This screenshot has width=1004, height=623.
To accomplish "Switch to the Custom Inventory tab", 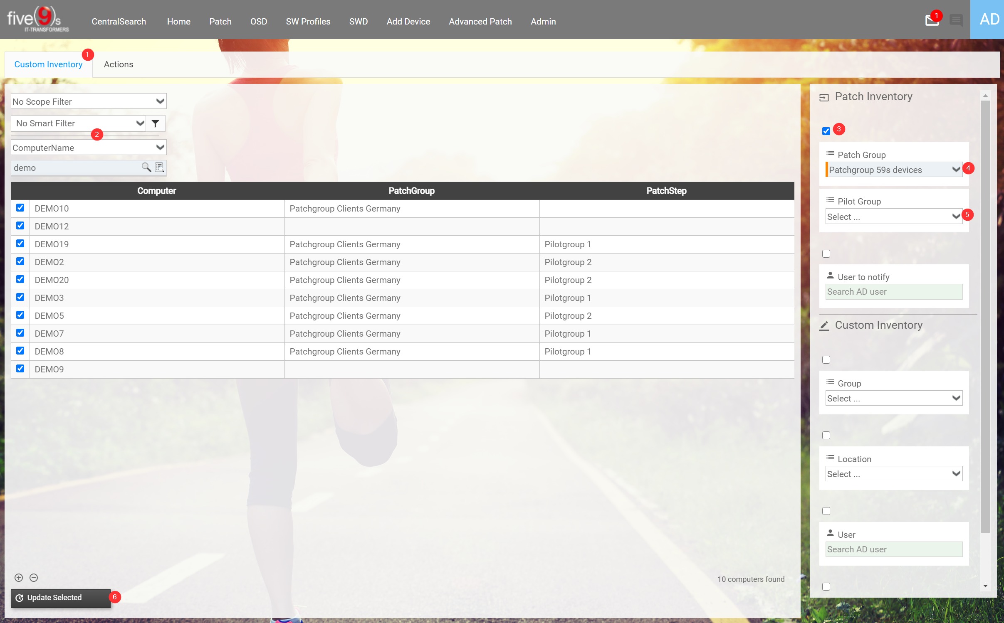I will coord(48,64).
